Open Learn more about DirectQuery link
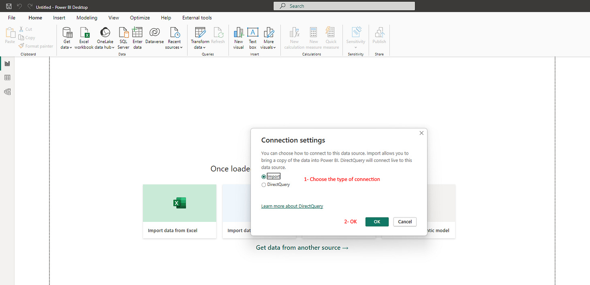This screenshot has width=590, height=285. click(x=292, y=206)
